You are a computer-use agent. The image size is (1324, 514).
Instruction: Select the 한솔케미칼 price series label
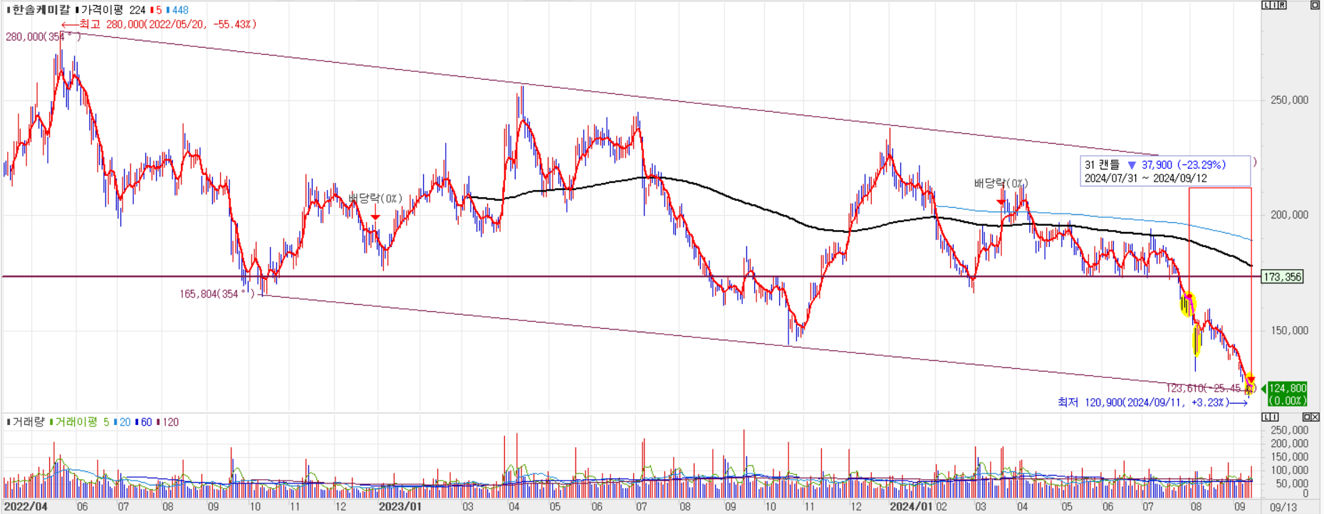(41, 10)
